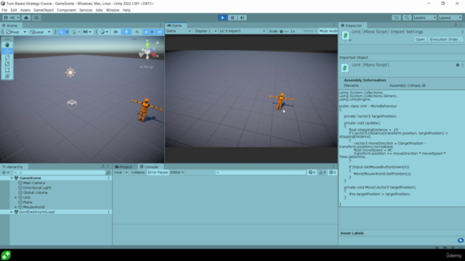Open Game panel three-dot options menu

coord(333,25)
